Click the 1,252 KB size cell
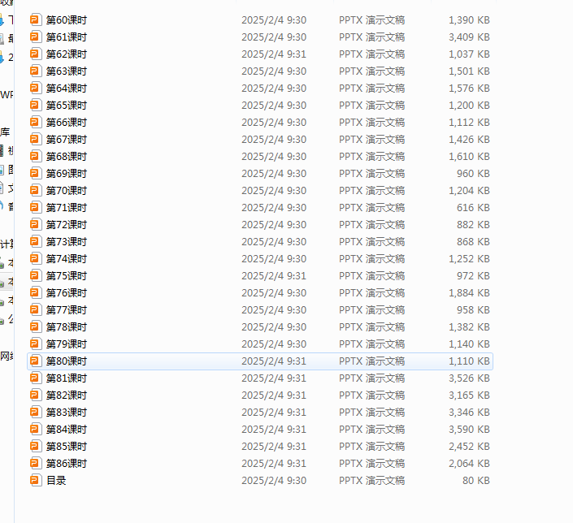The width and height of the screenshot is (573, 523). tap(469, 258)
